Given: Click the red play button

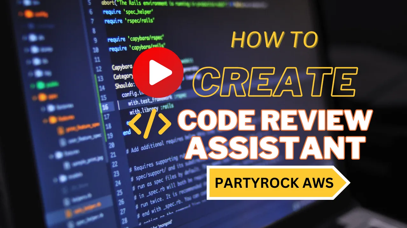Looking at the screenshot, I should pos(158,73).
